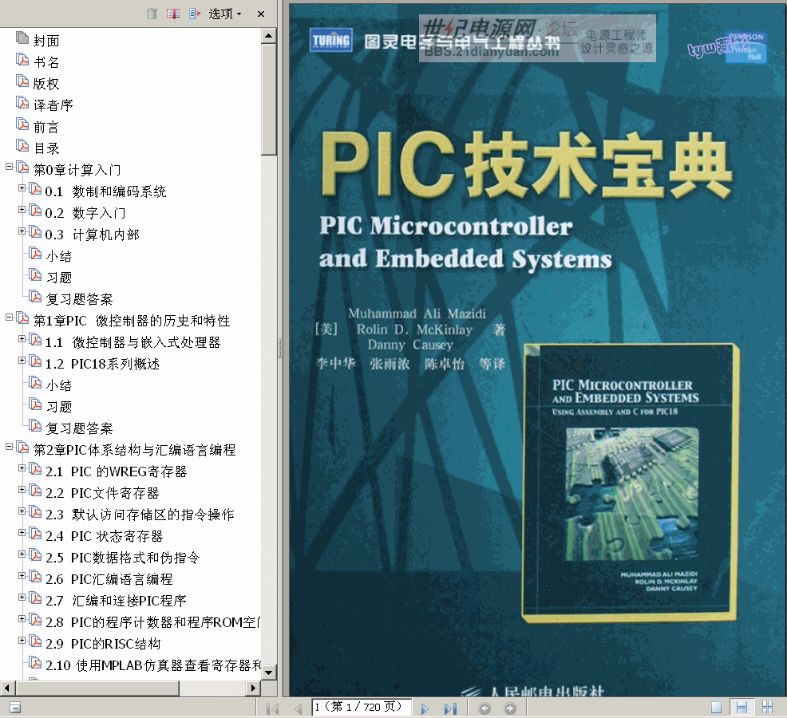This screenshot has width=787, height=718.
Task: Click bookmarks panel vertical scrollbar thumb
Action: [269, 100]
